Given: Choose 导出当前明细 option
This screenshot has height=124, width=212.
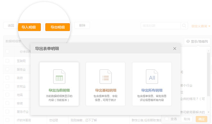Looking at the screenshot, I should click(x=59, y=84).
